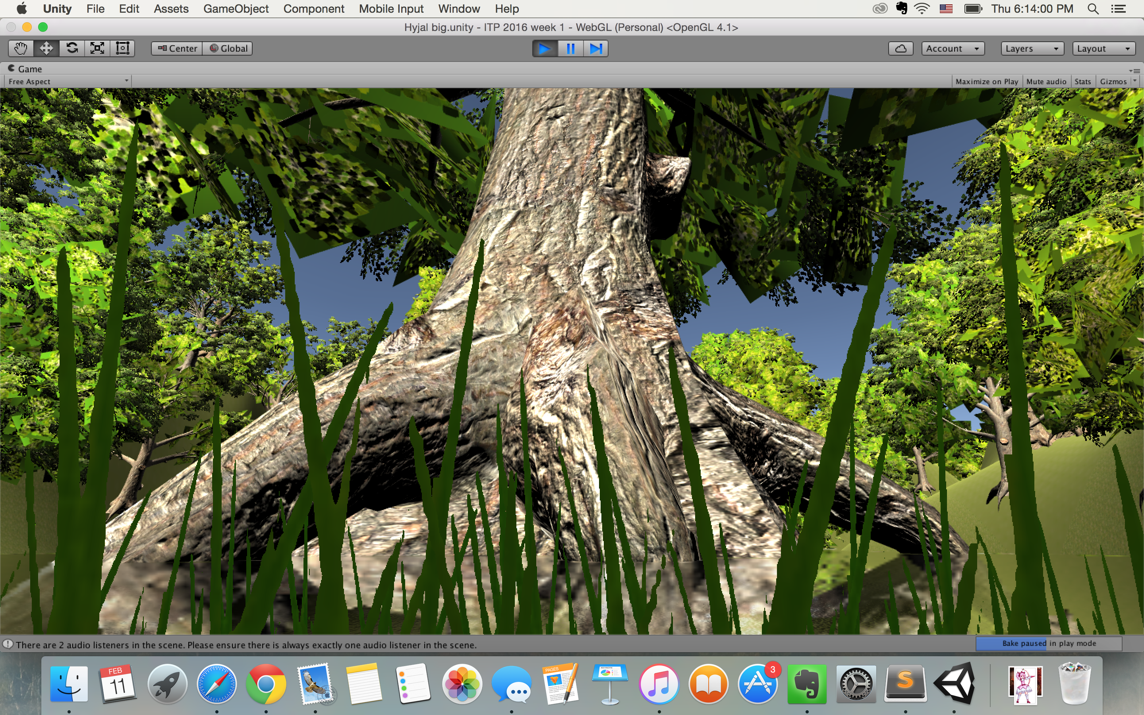Stop play mode with Play button
The height and width of the screenshot is (715, 1144).
pyautogui.click(x=545, y=48)
